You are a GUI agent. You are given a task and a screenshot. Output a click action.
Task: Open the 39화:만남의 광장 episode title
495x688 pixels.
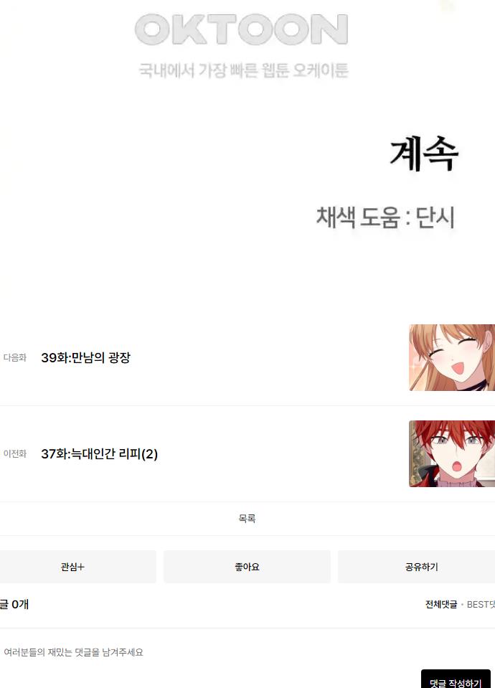[x=85, y=357]
